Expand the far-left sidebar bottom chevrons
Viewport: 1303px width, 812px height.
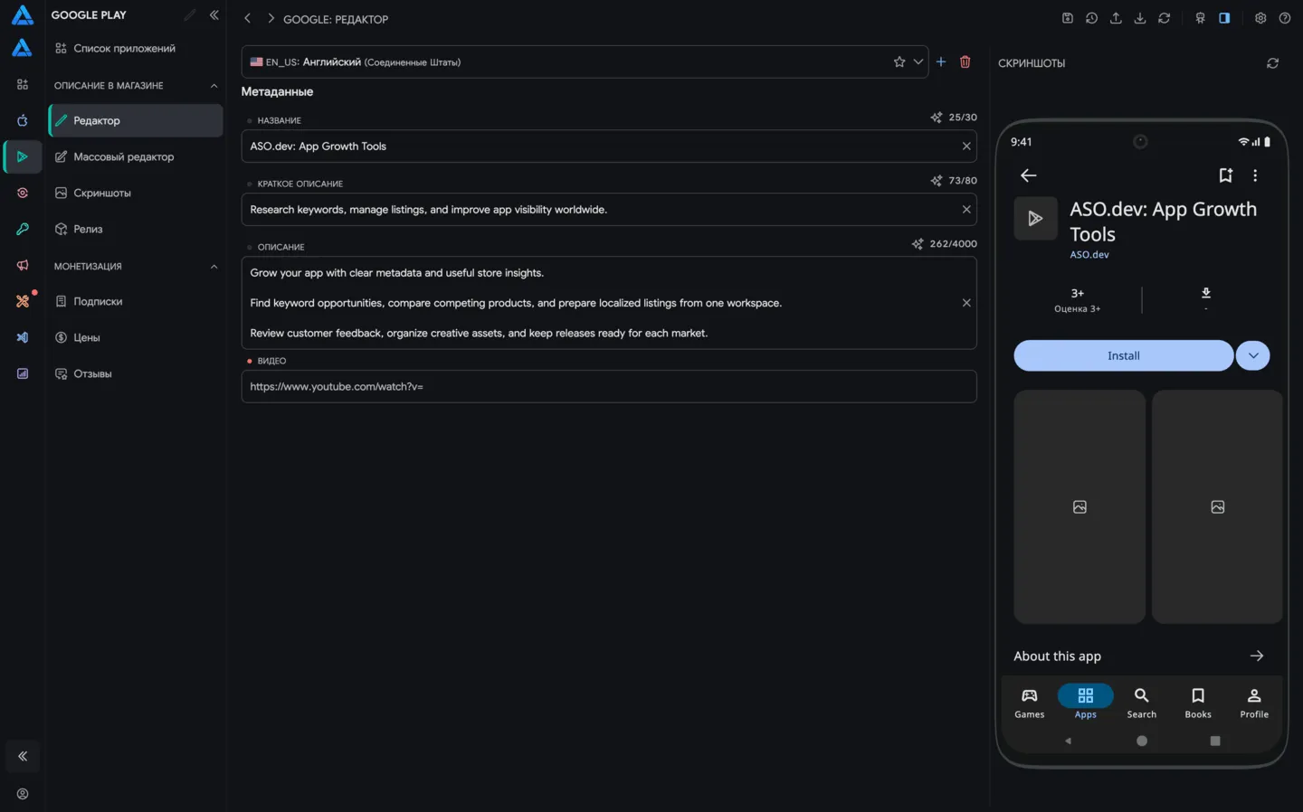tap(23, 756)
